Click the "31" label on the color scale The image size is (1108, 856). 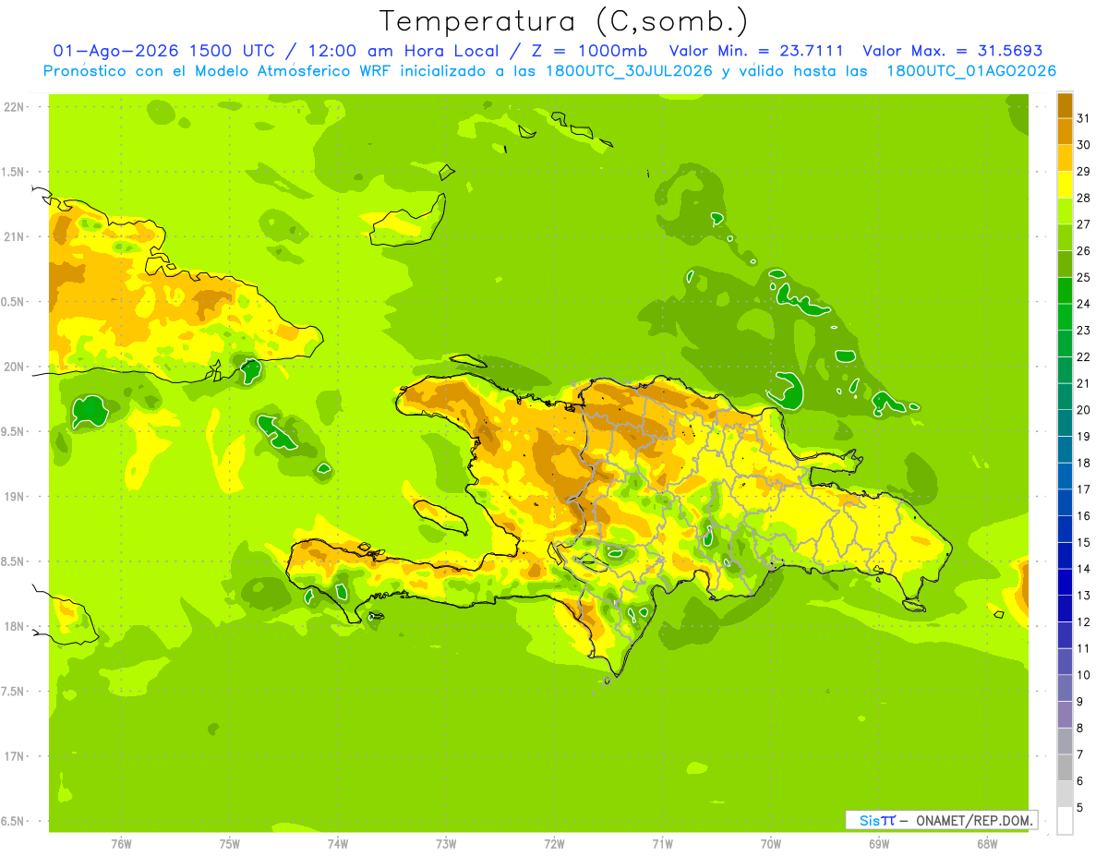point(1083,118)
